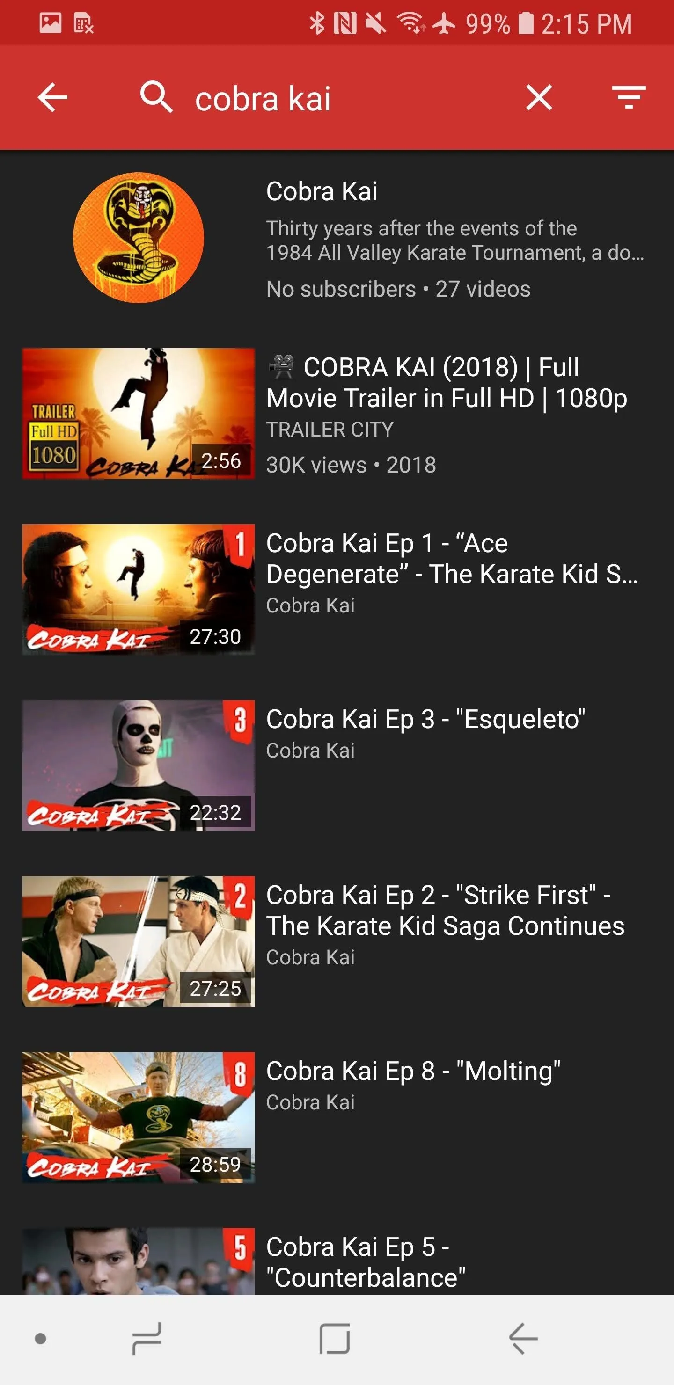Open the Ep 3 Esqueleto video title
The height and width of the screenshot is (1385, 674).
425,719
